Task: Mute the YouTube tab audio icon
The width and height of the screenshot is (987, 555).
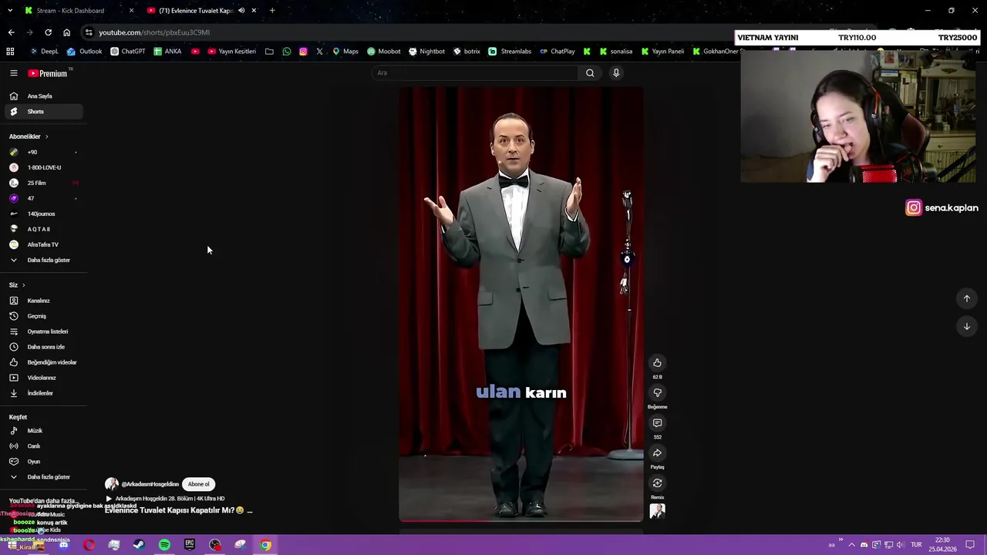Action: click(241, 11)
